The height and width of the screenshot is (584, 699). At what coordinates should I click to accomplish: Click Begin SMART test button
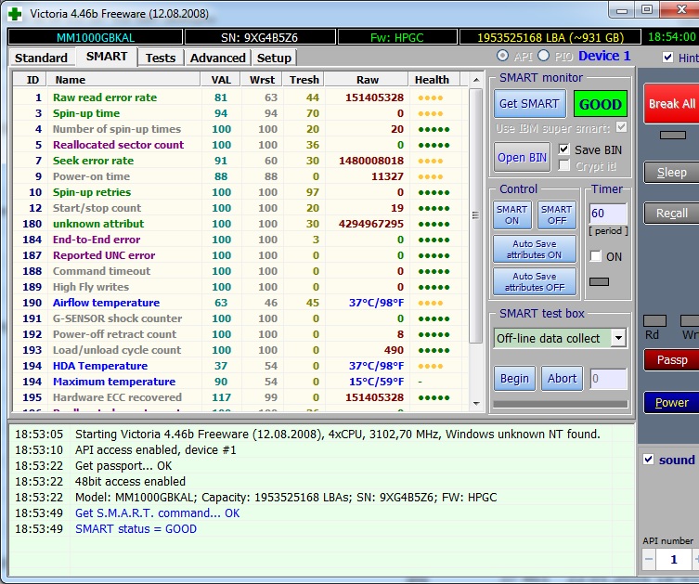514,379
